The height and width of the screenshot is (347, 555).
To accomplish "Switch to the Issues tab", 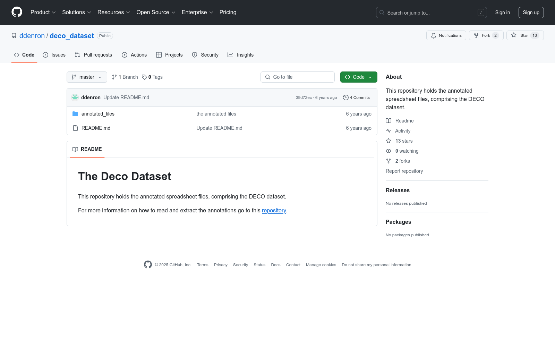I will click(x=54, y=55).
